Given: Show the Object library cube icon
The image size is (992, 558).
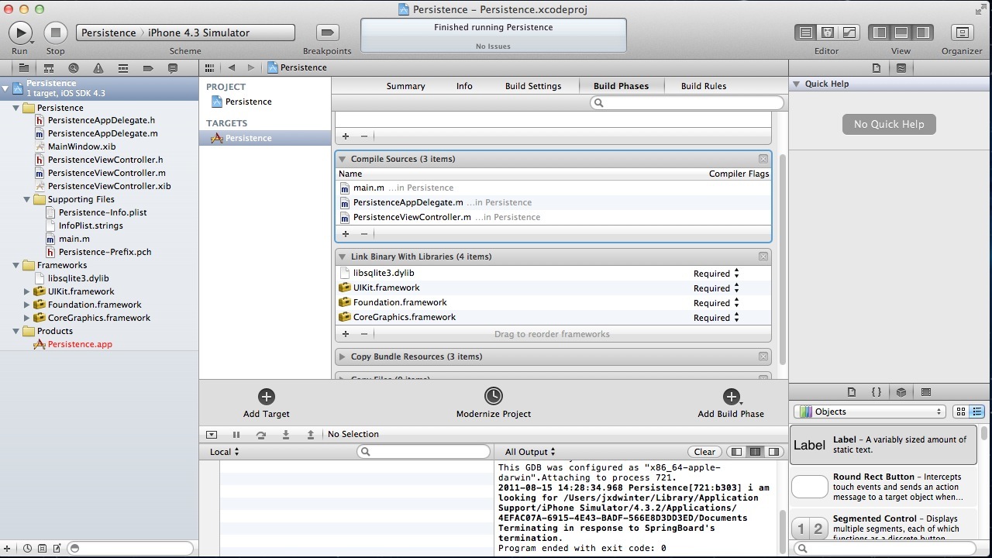Looking at the screenshot, I should click(901, 392).
